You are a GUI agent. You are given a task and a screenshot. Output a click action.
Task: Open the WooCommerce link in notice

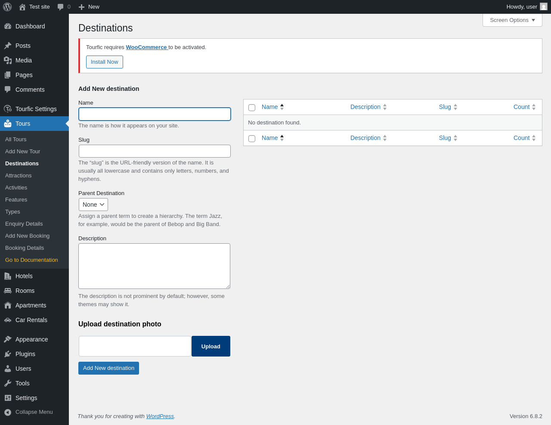[x=146, y=47]
